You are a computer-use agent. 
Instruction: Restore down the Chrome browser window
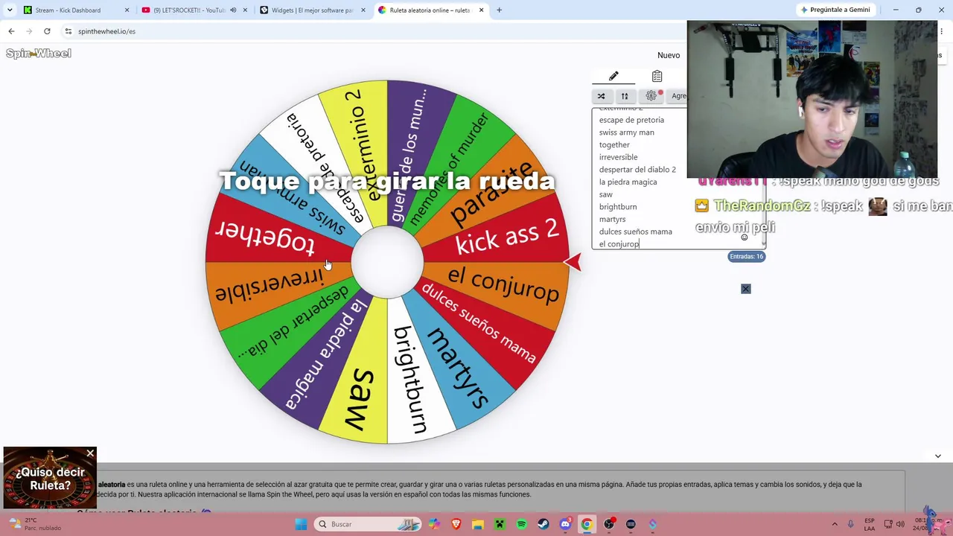(918, 10)
